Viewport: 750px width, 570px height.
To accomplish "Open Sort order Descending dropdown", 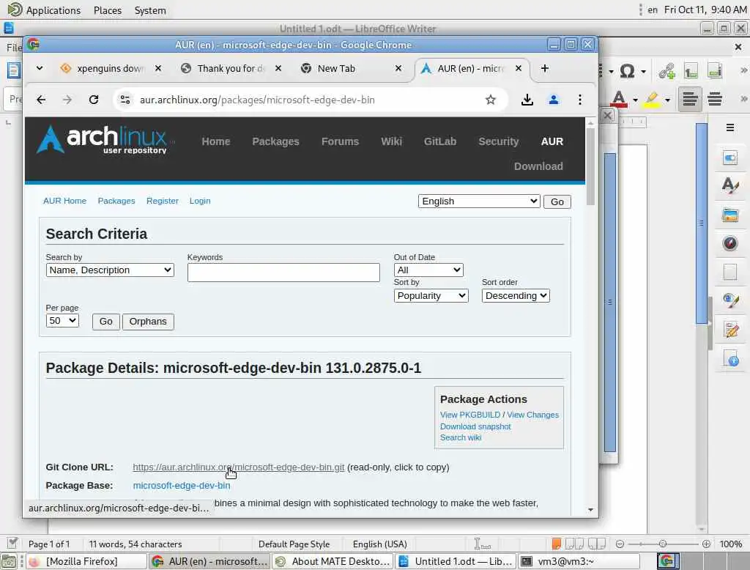I will tap(516, 296).
